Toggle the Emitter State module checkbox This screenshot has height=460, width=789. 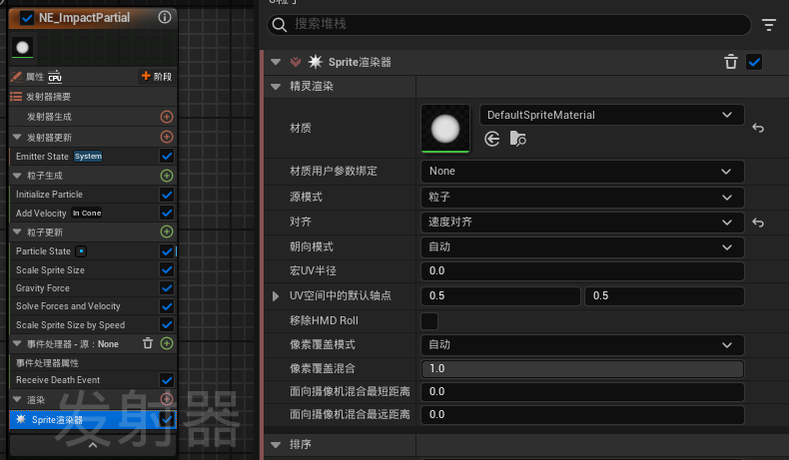[167, 156]
